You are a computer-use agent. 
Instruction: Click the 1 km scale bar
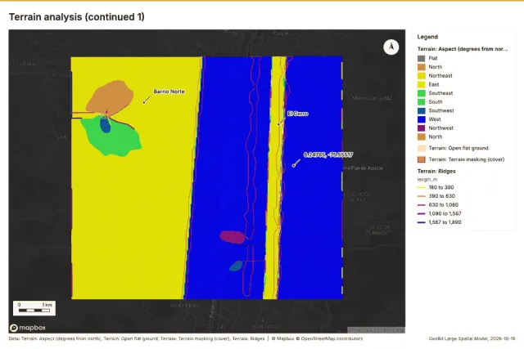(34, 308)
